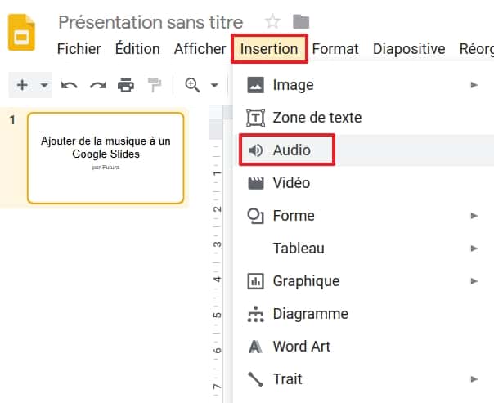Click the Vidéo clapperboard icon

[255, 183]
